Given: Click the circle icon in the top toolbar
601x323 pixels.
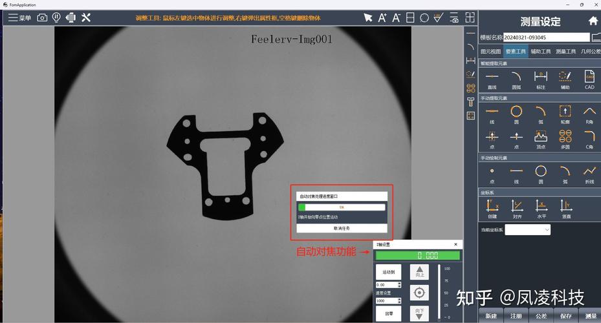Looking at the screenshot, I should click(x=424, y=17).
